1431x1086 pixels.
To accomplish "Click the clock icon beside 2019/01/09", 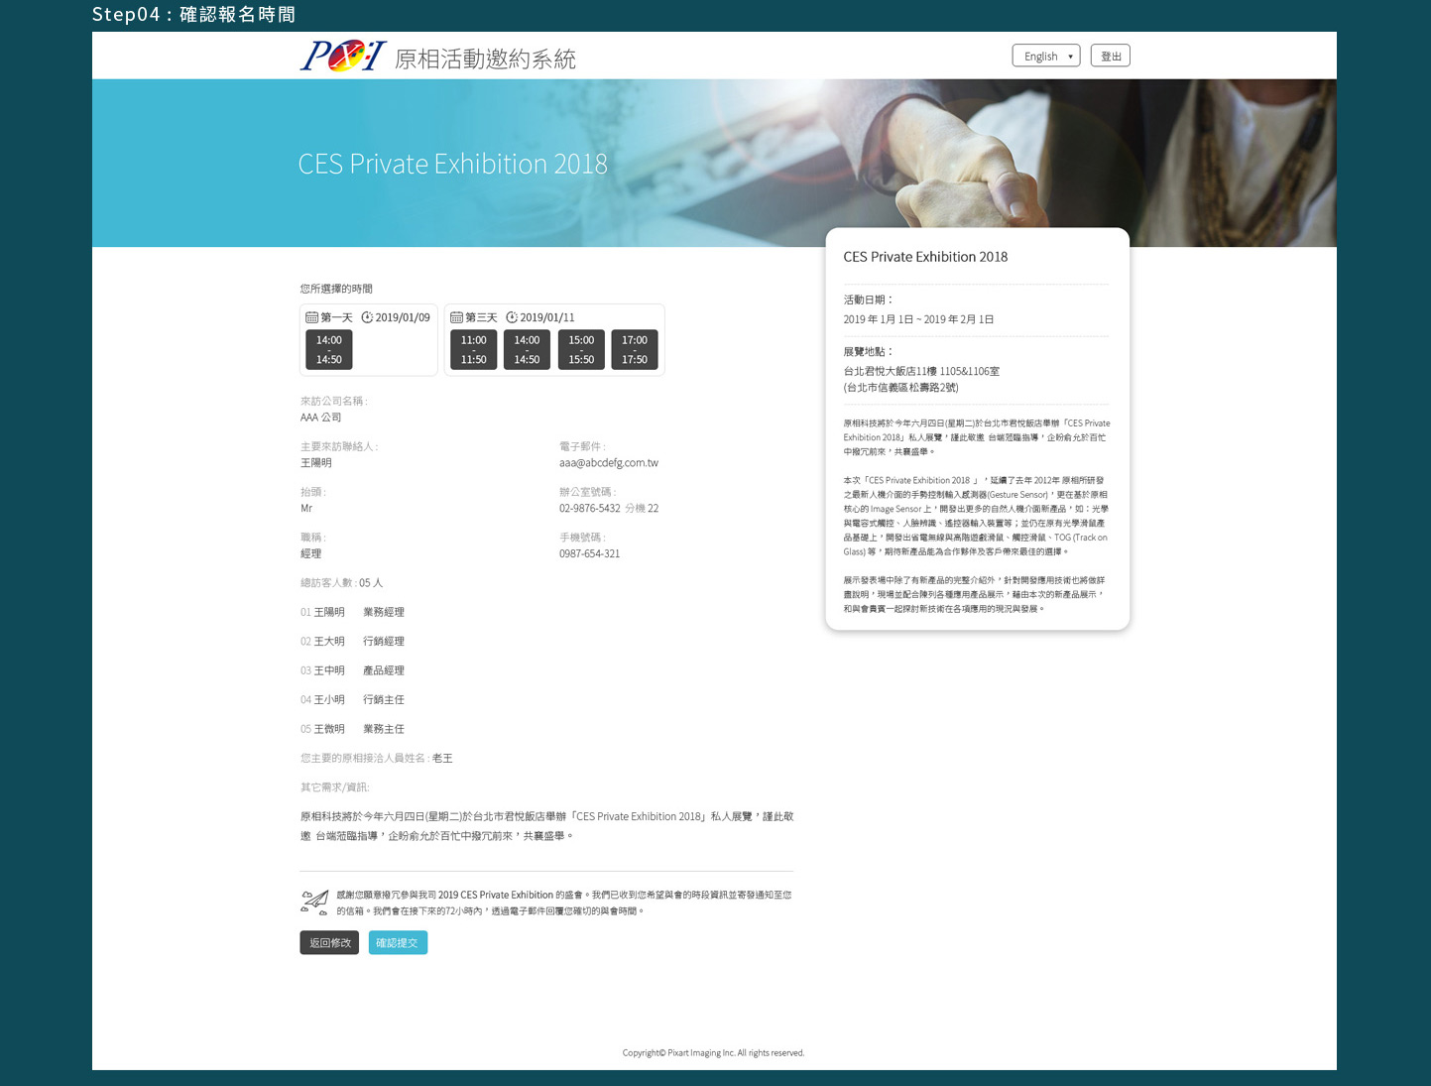I will click(x=365, y=317).
